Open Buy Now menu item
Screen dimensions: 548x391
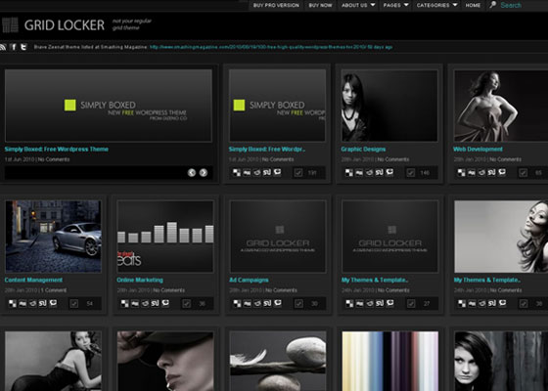(320, 5)
